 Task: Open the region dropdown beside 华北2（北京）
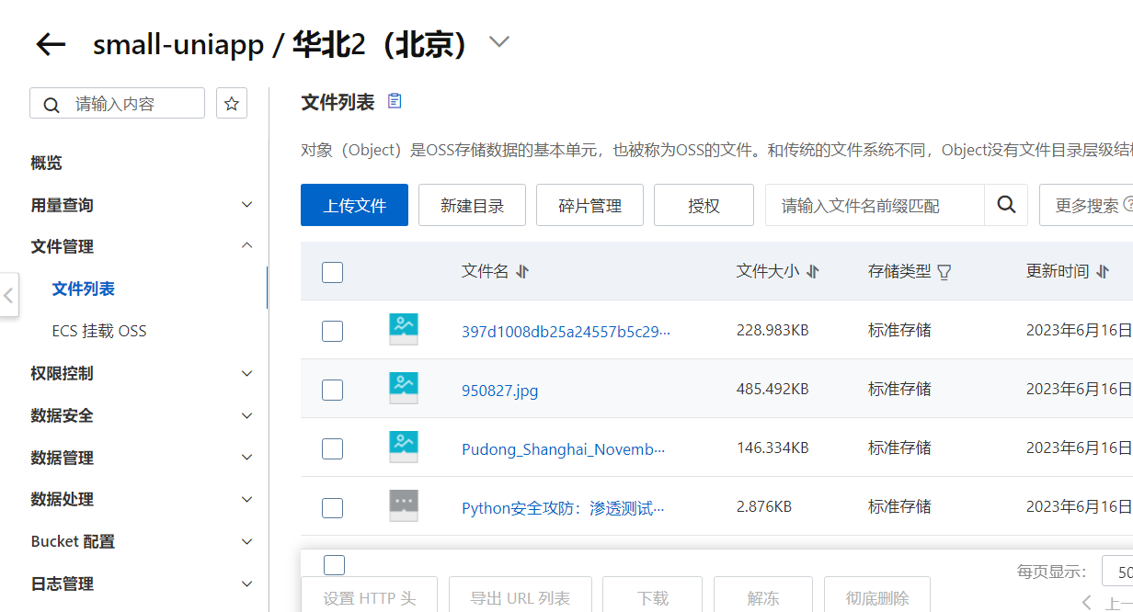point(499,42)
